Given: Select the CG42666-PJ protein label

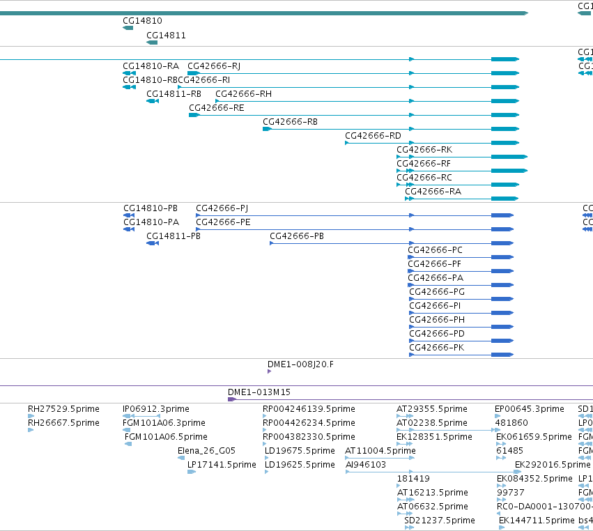Looking at the screenshot, I should (222, 208).
